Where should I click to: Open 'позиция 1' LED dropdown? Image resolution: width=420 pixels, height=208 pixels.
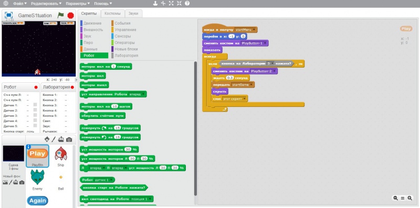pos(141,199)
